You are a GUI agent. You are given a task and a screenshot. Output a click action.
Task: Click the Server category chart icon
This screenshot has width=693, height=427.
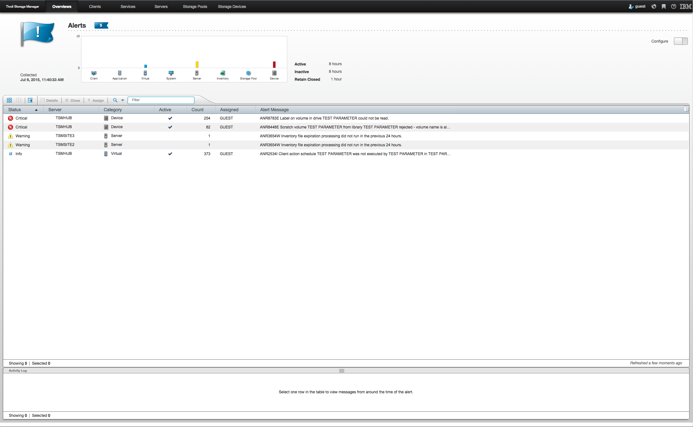197,73
